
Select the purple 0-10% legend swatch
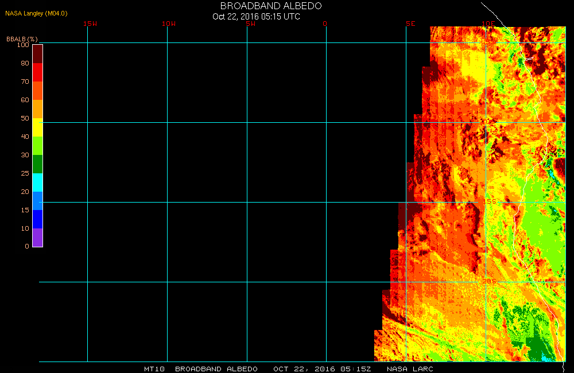(x=37, y=238)
